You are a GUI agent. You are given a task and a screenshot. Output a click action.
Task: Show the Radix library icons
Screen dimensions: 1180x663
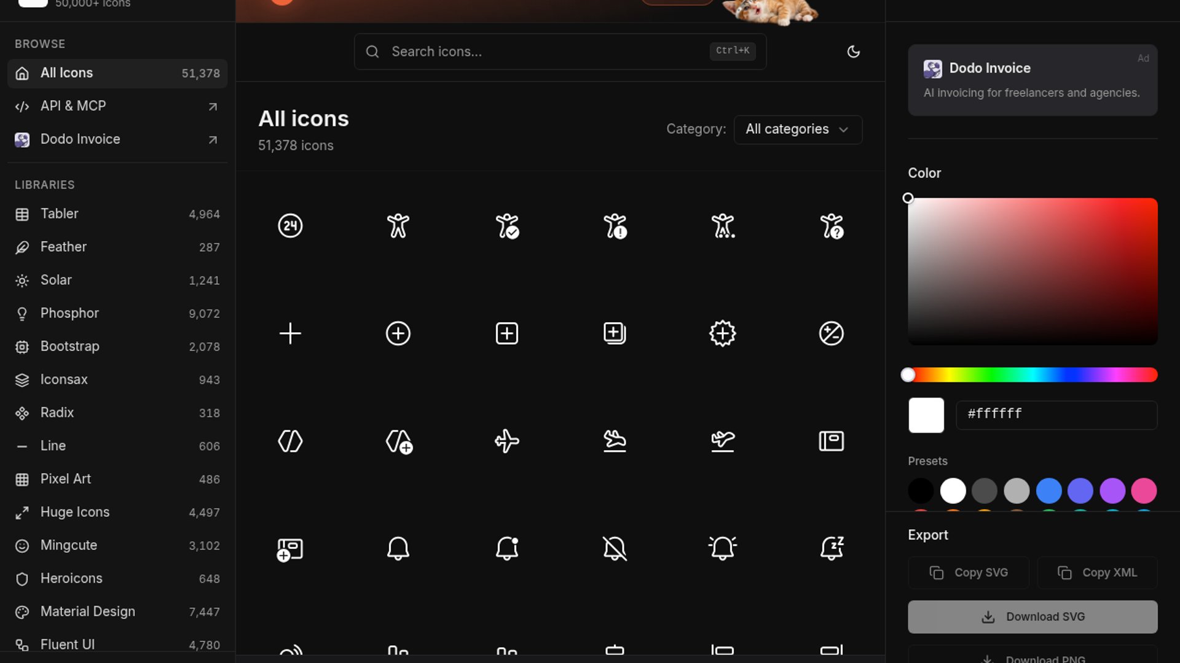pos(117,413)
